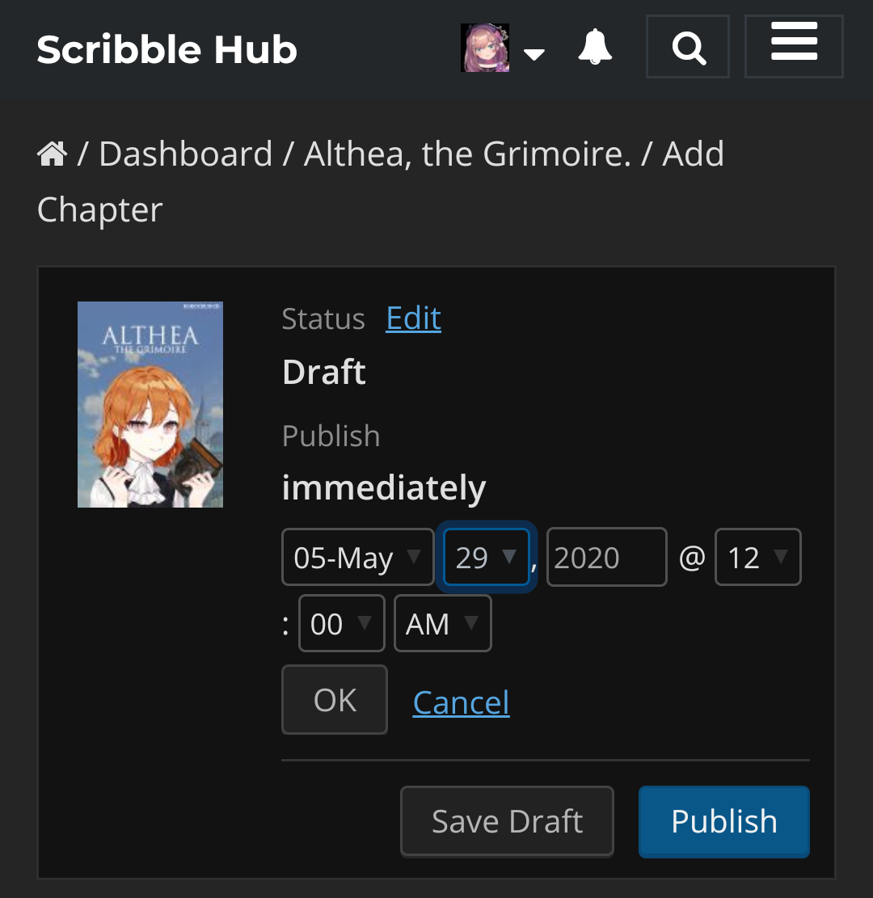The height and width of the screenshot is (898, 873).
Task: Publish the chapter
Action: coord(723,820)
